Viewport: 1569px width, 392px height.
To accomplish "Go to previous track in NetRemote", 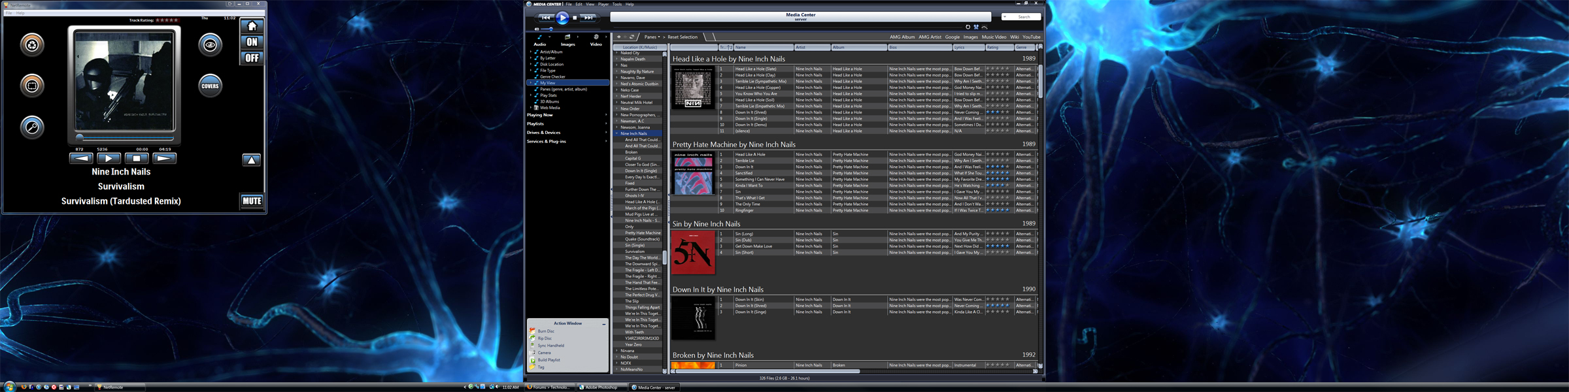I will [x=81, y=158].
